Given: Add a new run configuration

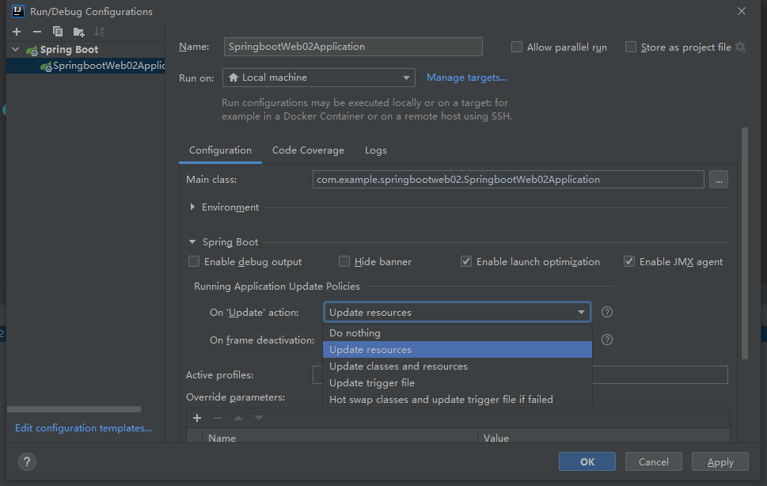Looking at the screenshot, I should coord(16,32).
